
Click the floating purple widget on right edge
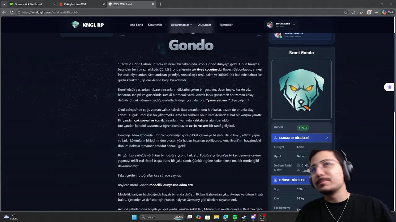(x=390, y=87)
